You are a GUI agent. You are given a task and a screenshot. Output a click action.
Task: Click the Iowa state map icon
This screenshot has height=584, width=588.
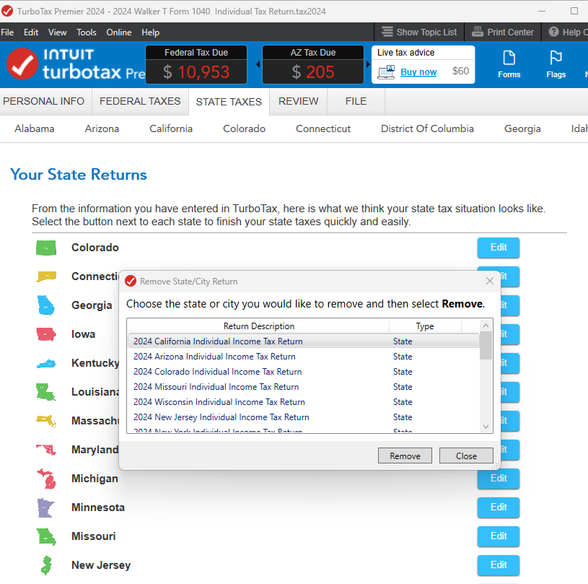coord(46,334)
